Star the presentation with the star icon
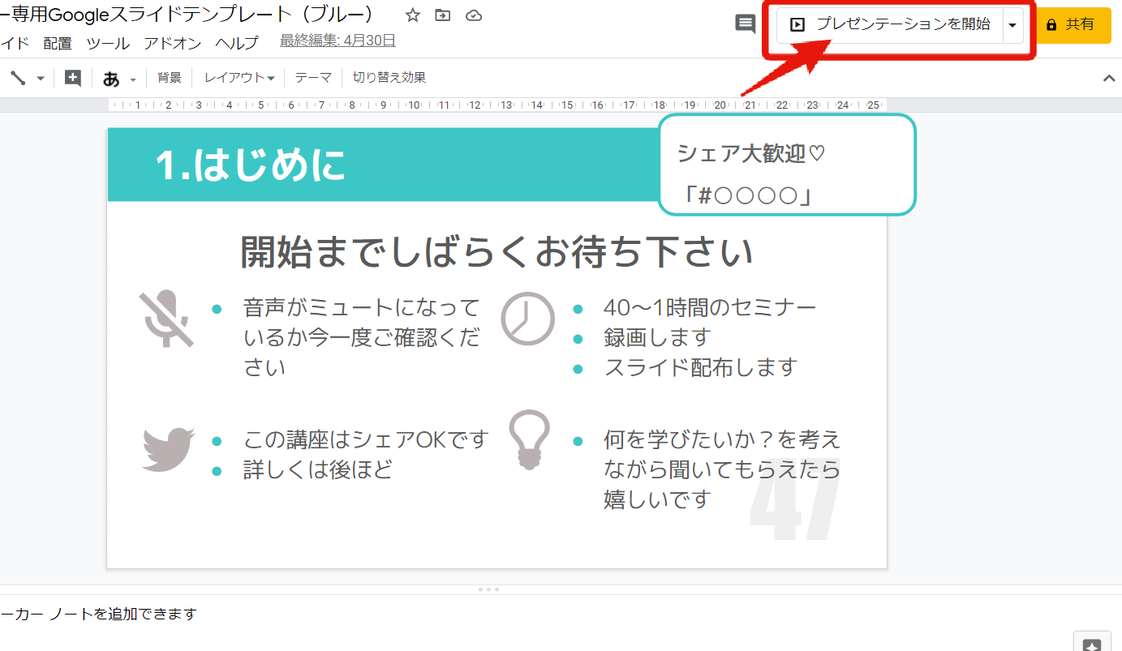 [413, 15]
